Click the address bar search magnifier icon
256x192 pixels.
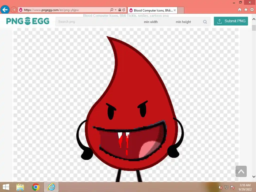point(112,10)
